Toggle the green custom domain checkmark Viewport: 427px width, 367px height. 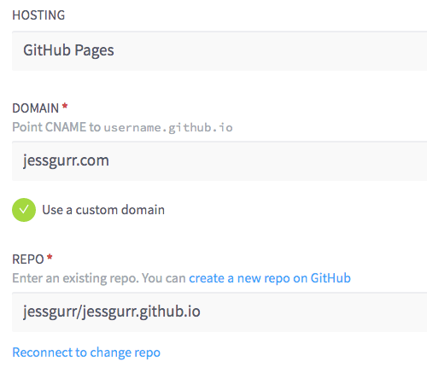[24, 210]
